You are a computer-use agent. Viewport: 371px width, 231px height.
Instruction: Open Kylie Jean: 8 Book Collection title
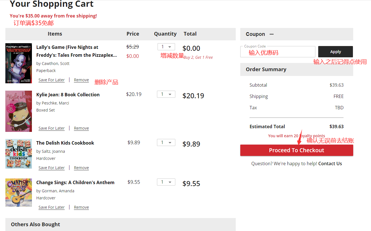coord(68,95)
